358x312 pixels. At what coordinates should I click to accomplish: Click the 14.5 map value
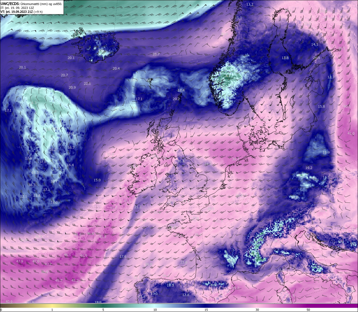point(142,297)
